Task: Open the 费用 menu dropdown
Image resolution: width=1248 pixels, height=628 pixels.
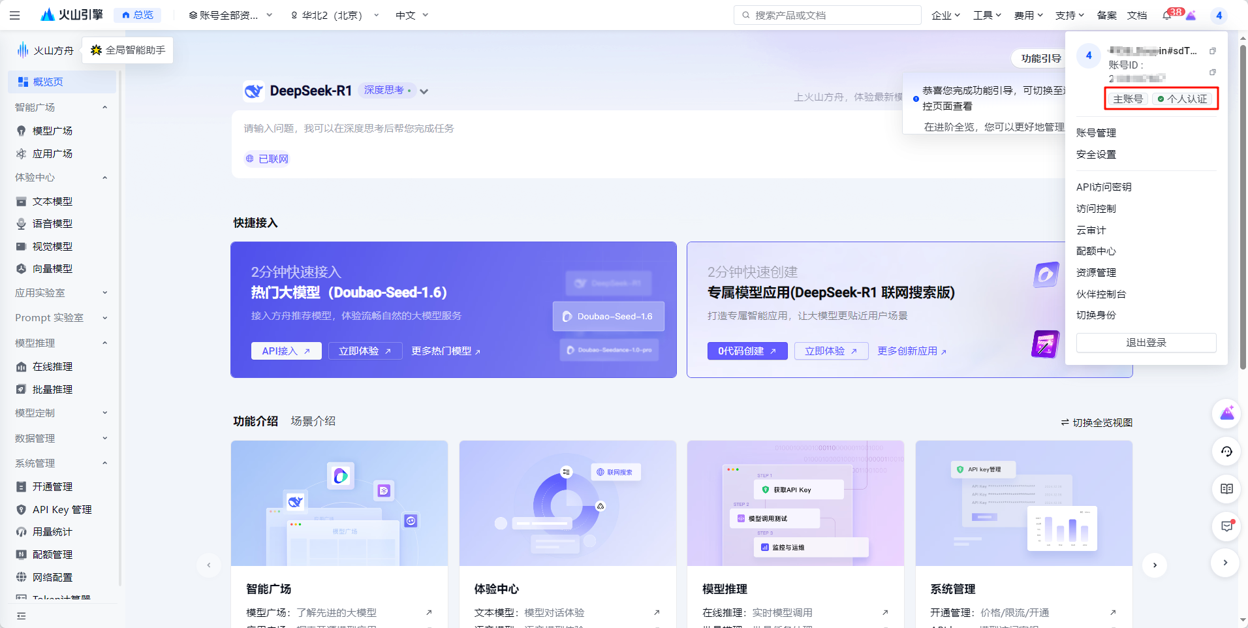Action: pos(1028,15)
